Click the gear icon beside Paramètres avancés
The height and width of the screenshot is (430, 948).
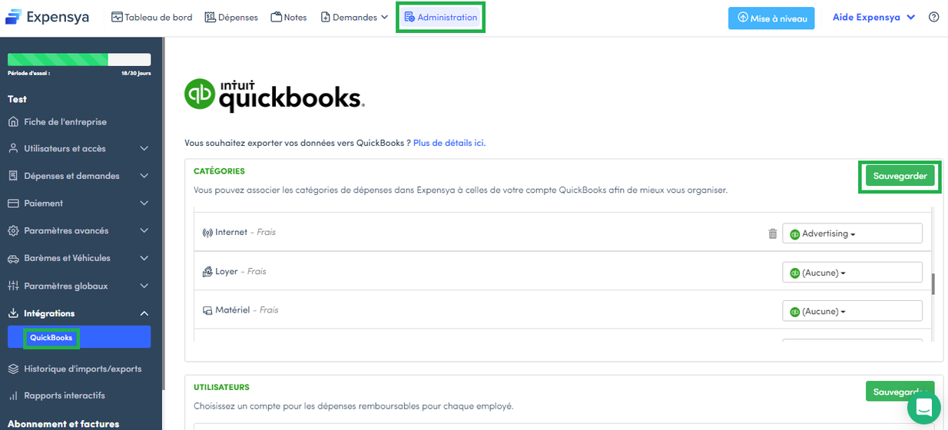(13, 230)
